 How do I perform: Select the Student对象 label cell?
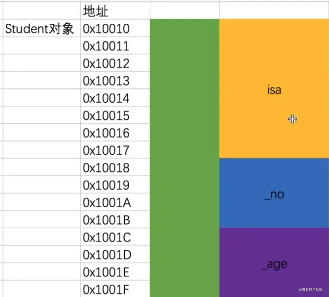click(40, 29)
